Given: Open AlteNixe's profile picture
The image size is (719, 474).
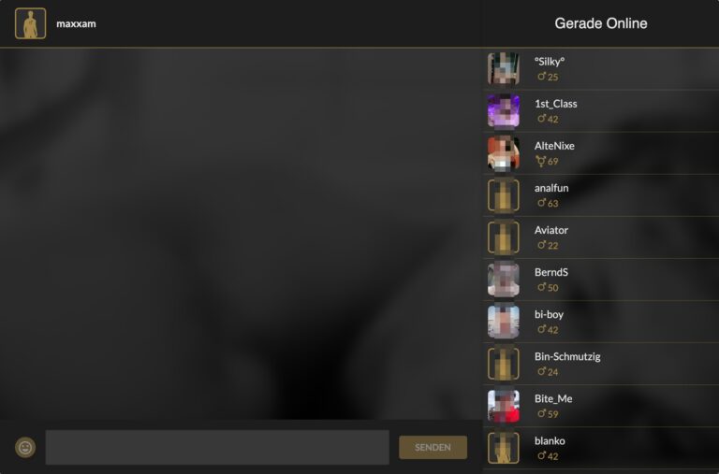Looking at the screenshot, I should [x=504, y=153].
